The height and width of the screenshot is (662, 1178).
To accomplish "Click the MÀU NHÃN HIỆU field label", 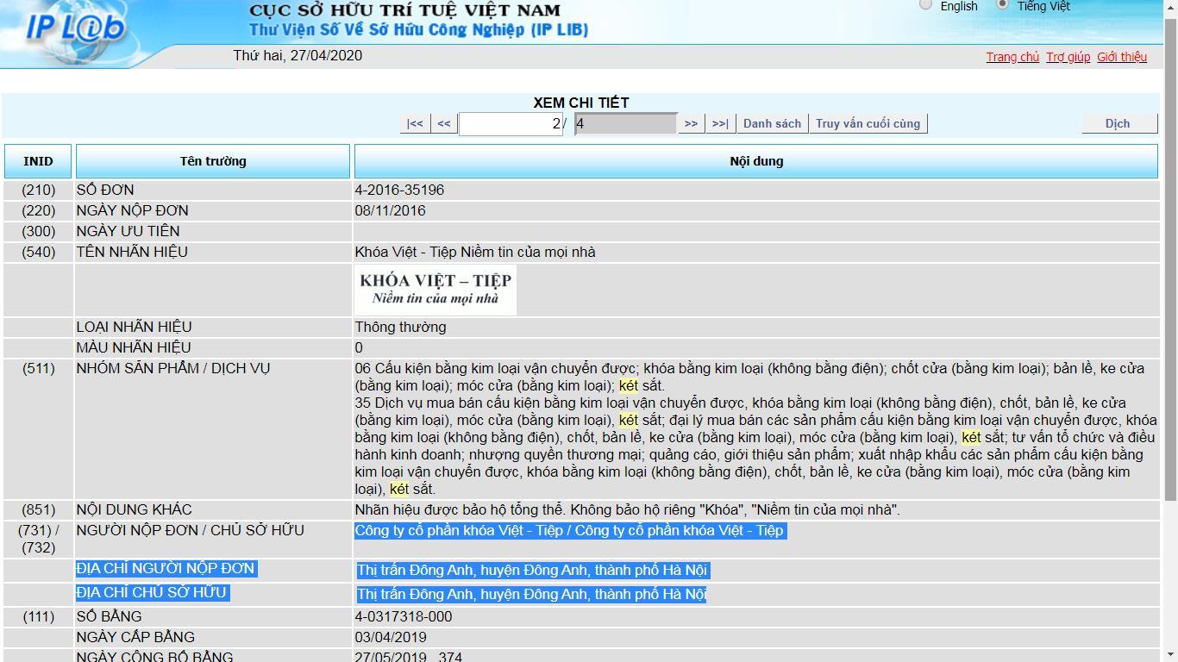I will (134, 347).
